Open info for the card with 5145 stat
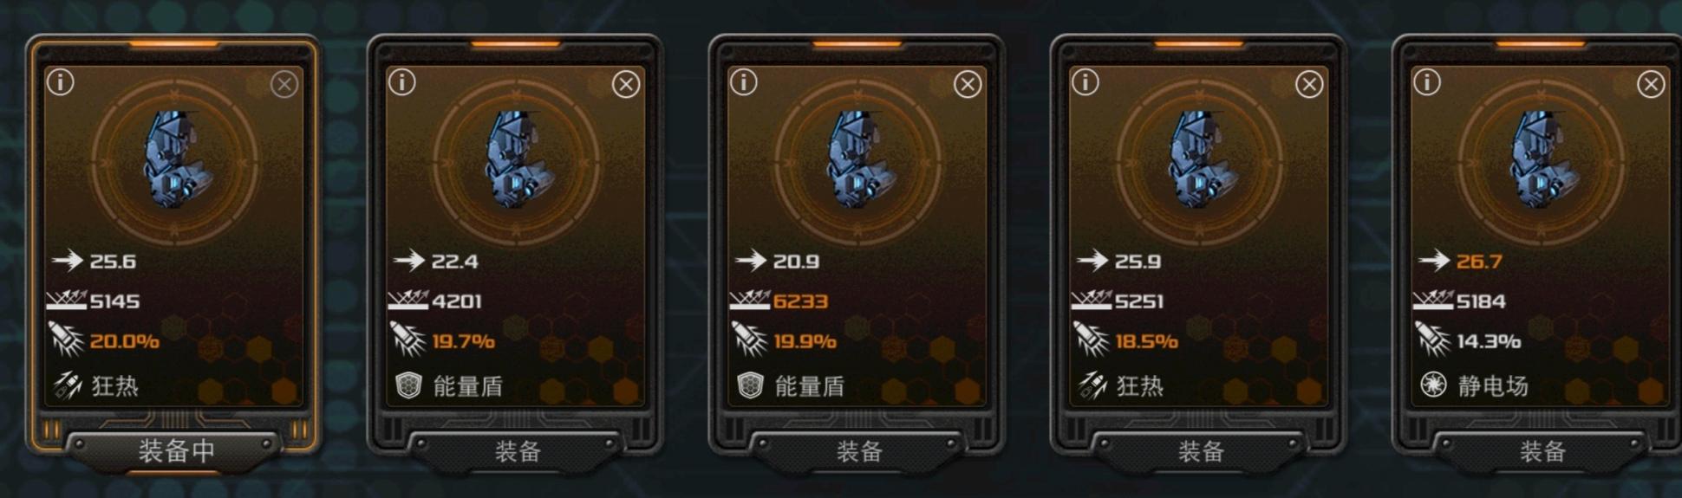Image resolution: width=1682 pixels, height=498 pixels. pyautogui.click(x=61, y=82)
